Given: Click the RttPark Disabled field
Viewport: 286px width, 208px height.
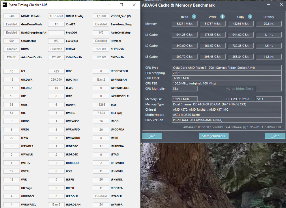Looking at the screenshot, I should point(56,49).
